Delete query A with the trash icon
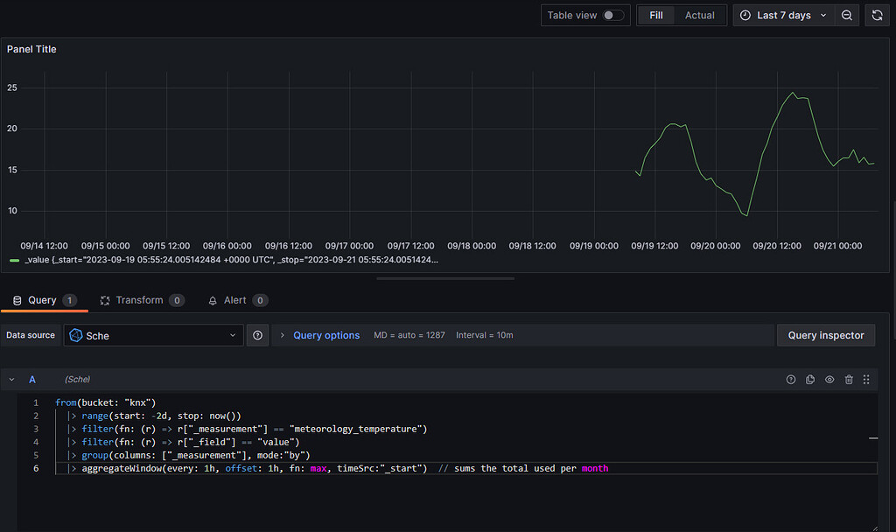 pos(848,379)
